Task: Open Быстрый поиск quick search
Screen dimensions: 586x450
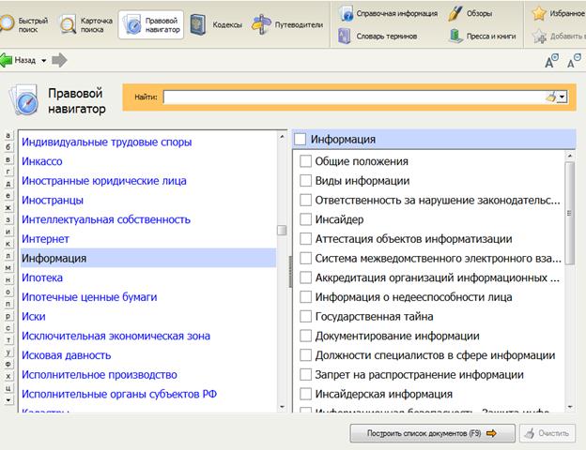Action: pos(24,24)
